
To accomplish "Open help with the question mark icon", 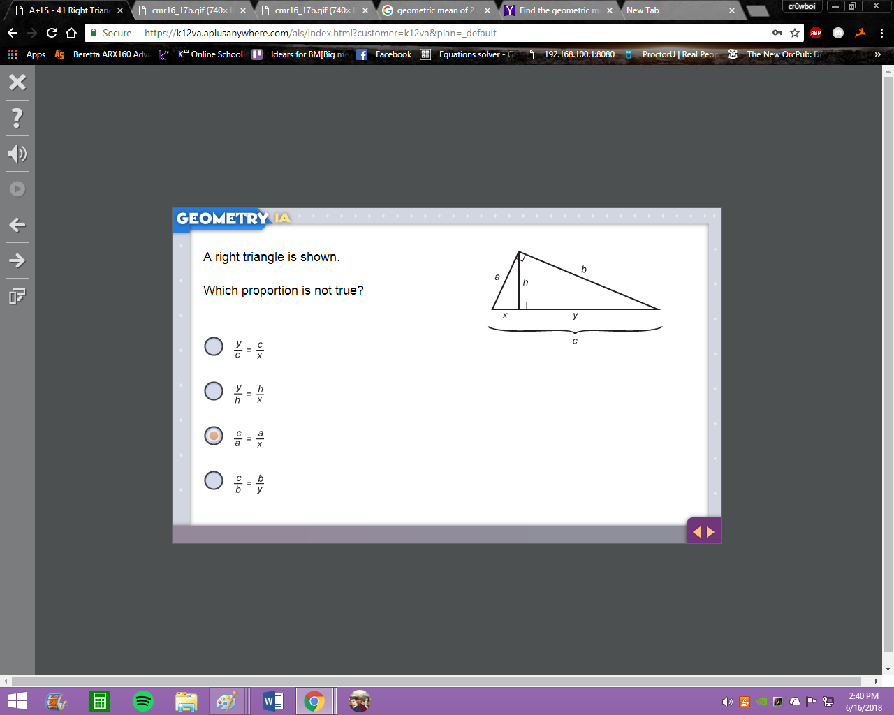I will (17, 117).
